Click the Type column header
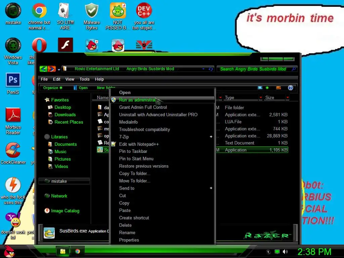344x258 pixels. 241,98
